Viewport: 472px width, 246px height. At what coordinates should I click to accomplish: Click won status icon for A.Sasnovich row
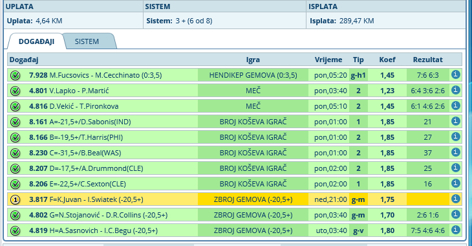pyautogui.click(x=15, y=230)
